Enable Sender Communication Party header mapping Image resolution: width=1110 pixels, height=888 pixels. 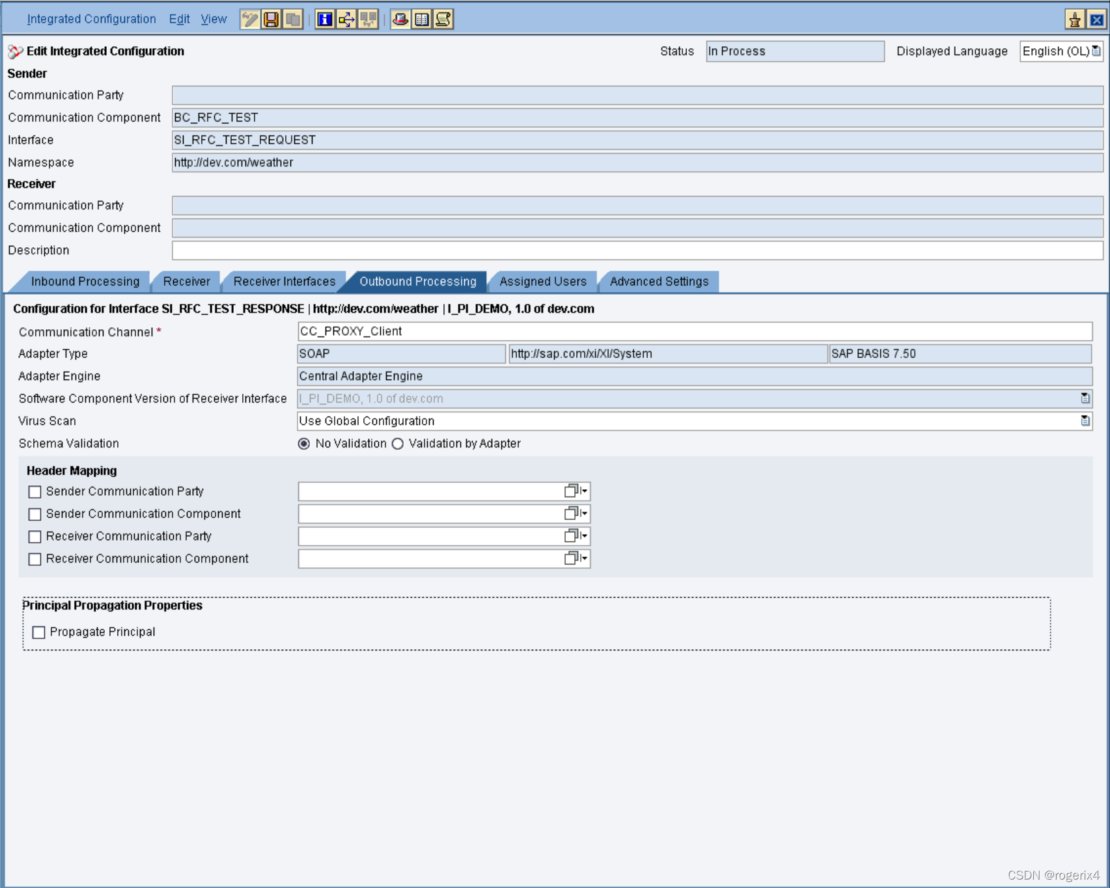[x=35, y=492]
